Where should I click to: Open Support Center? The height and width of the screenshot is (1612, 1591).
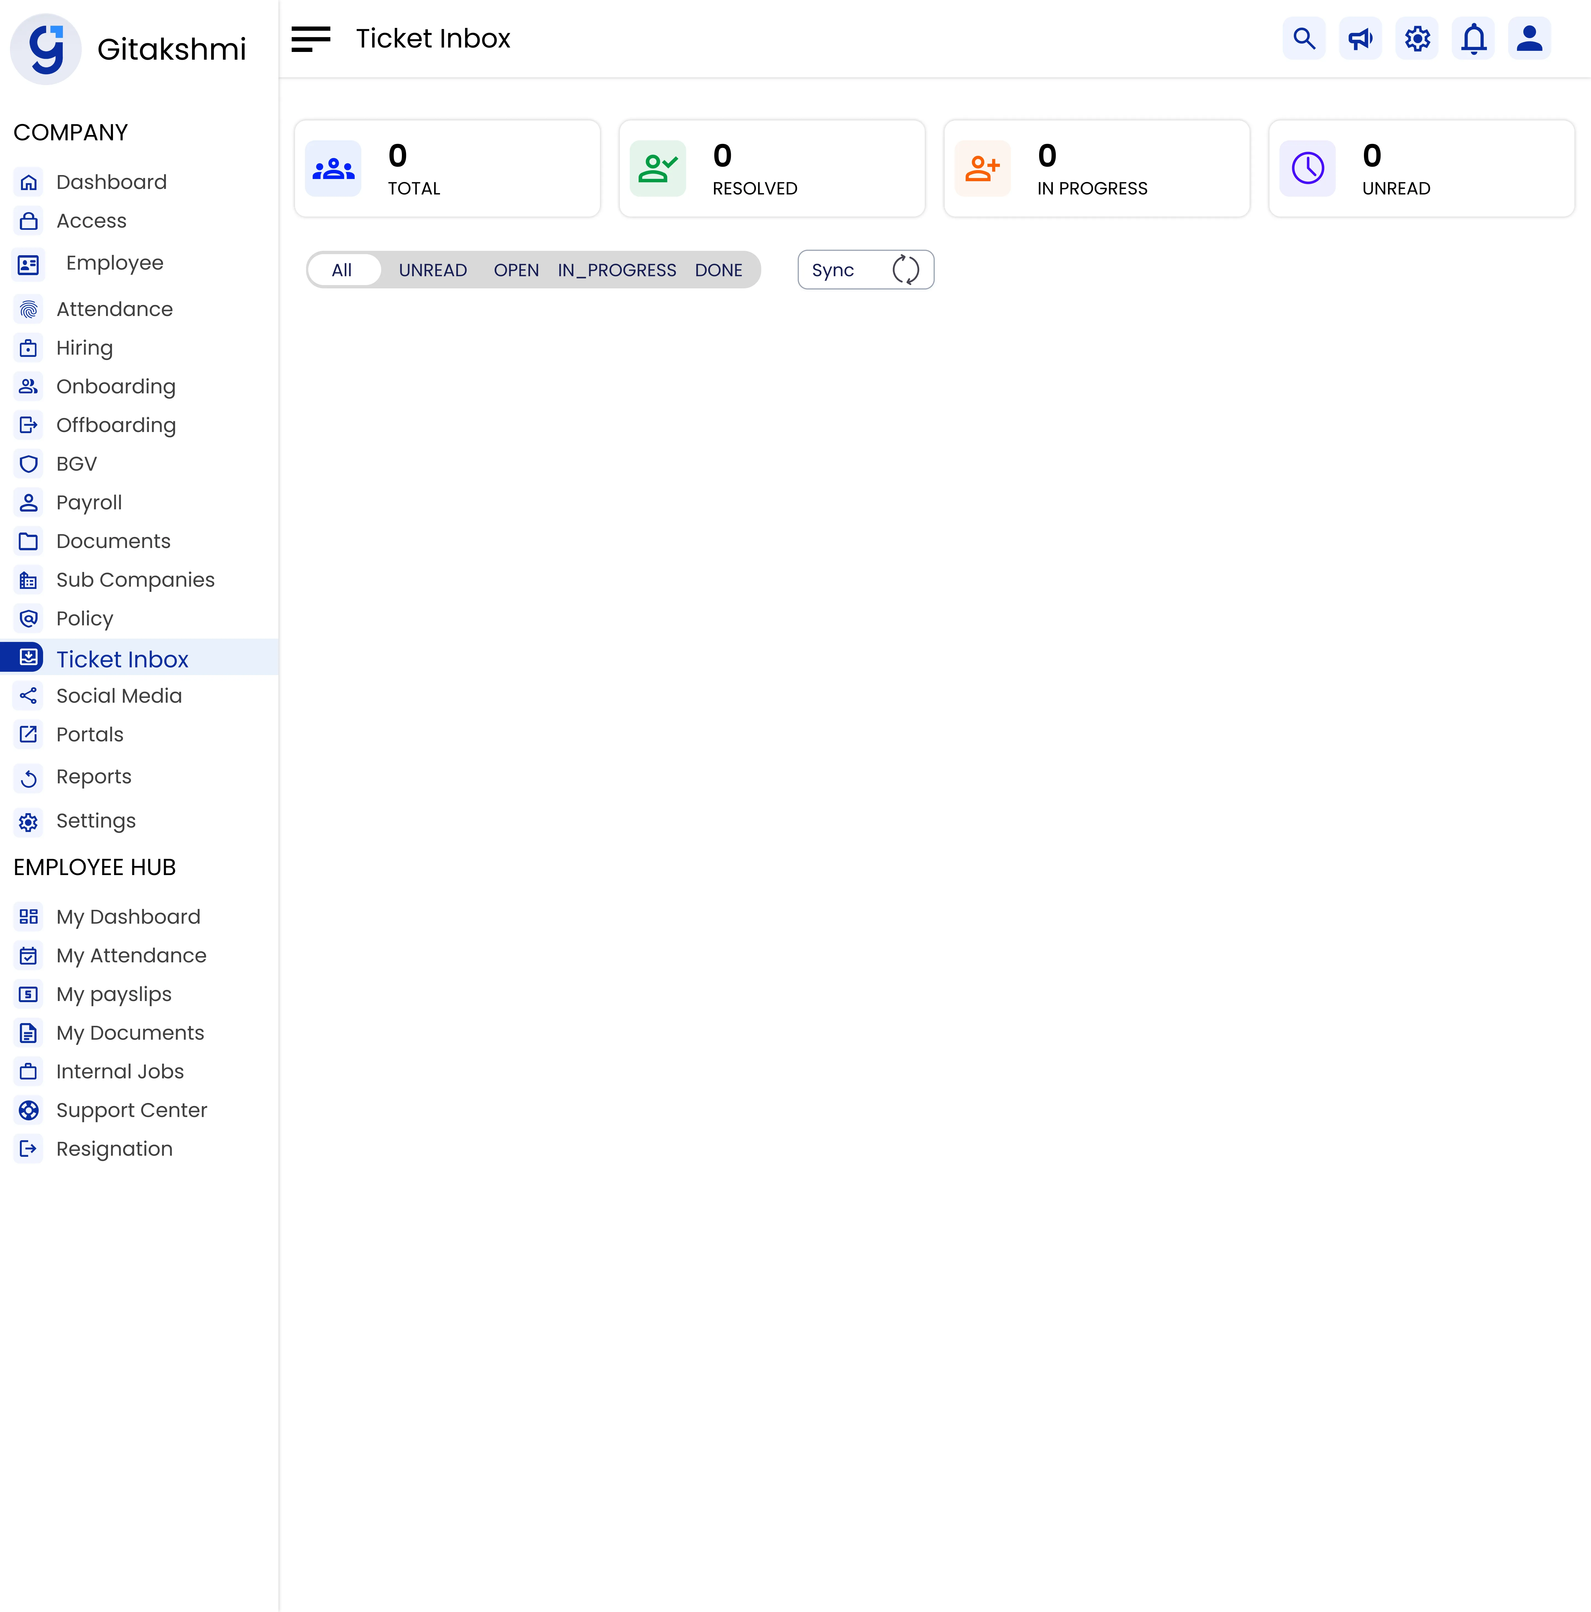coord(132,1111)
